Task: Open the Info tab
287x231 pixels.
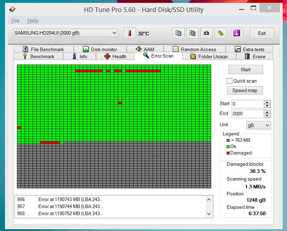Action: (x=80, y=56)
